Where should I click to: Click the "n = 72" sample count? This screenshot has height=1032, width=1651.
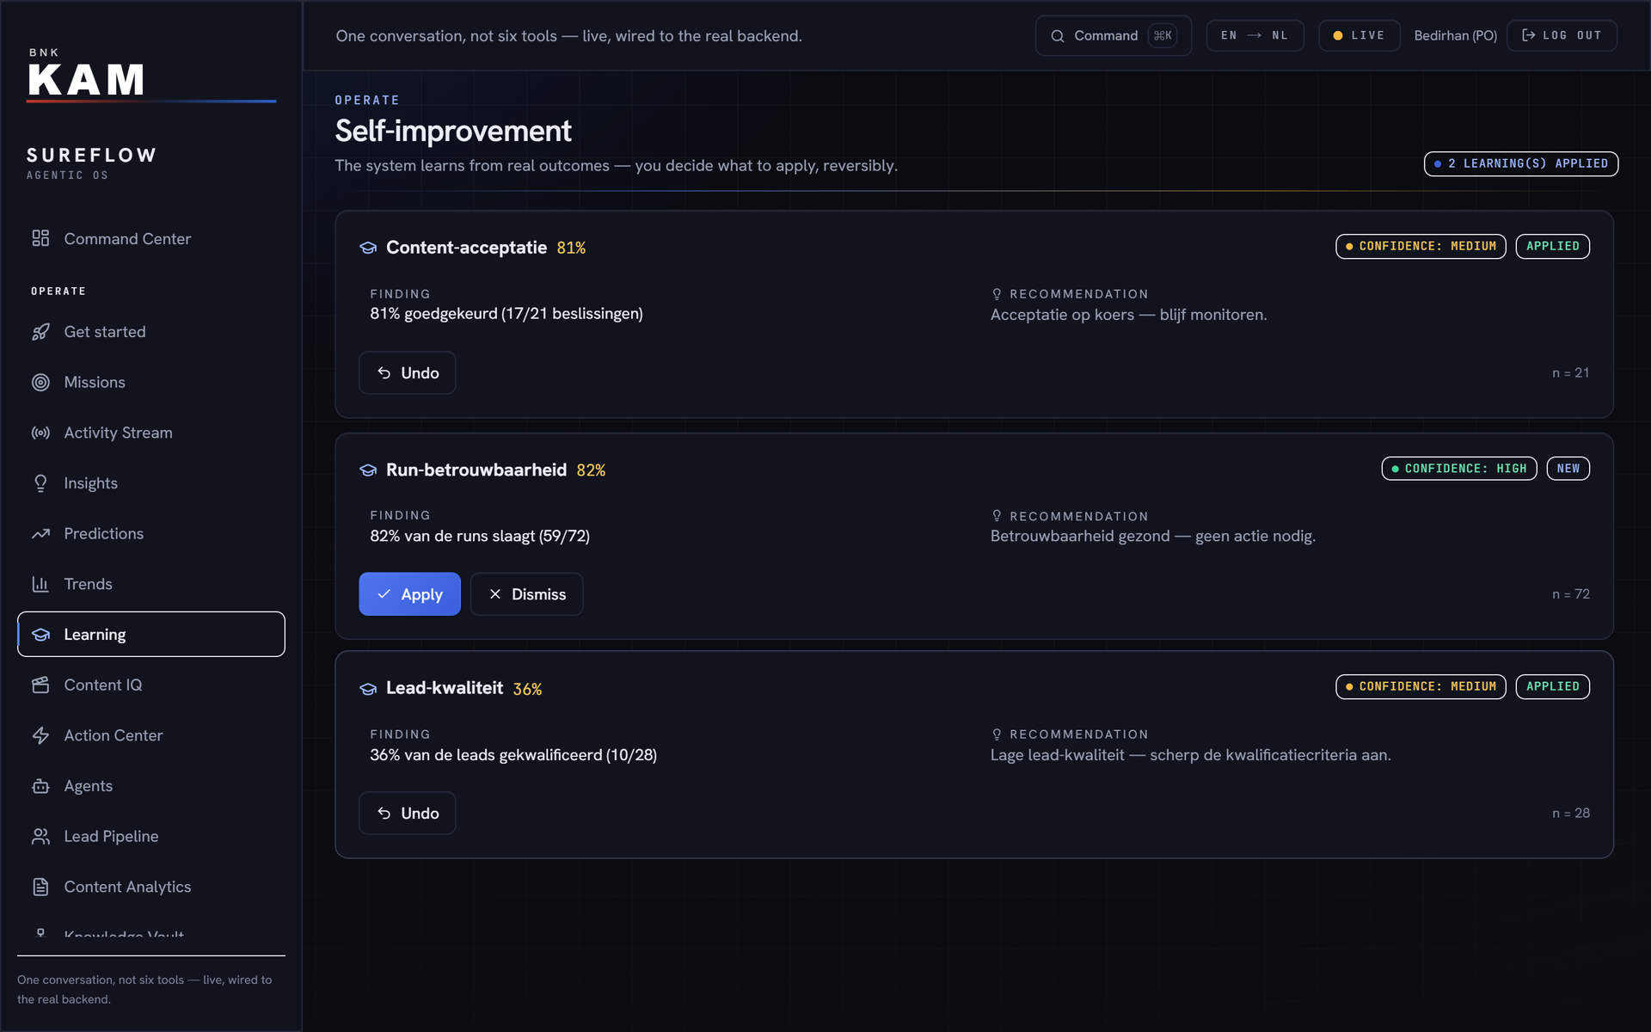coord(1571,594)
